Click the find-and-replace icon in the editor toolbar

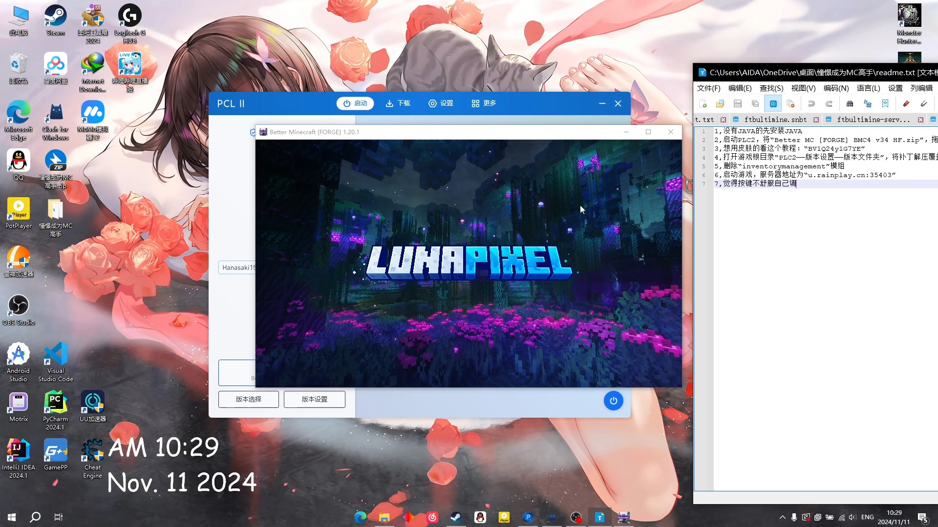point(867,103)
